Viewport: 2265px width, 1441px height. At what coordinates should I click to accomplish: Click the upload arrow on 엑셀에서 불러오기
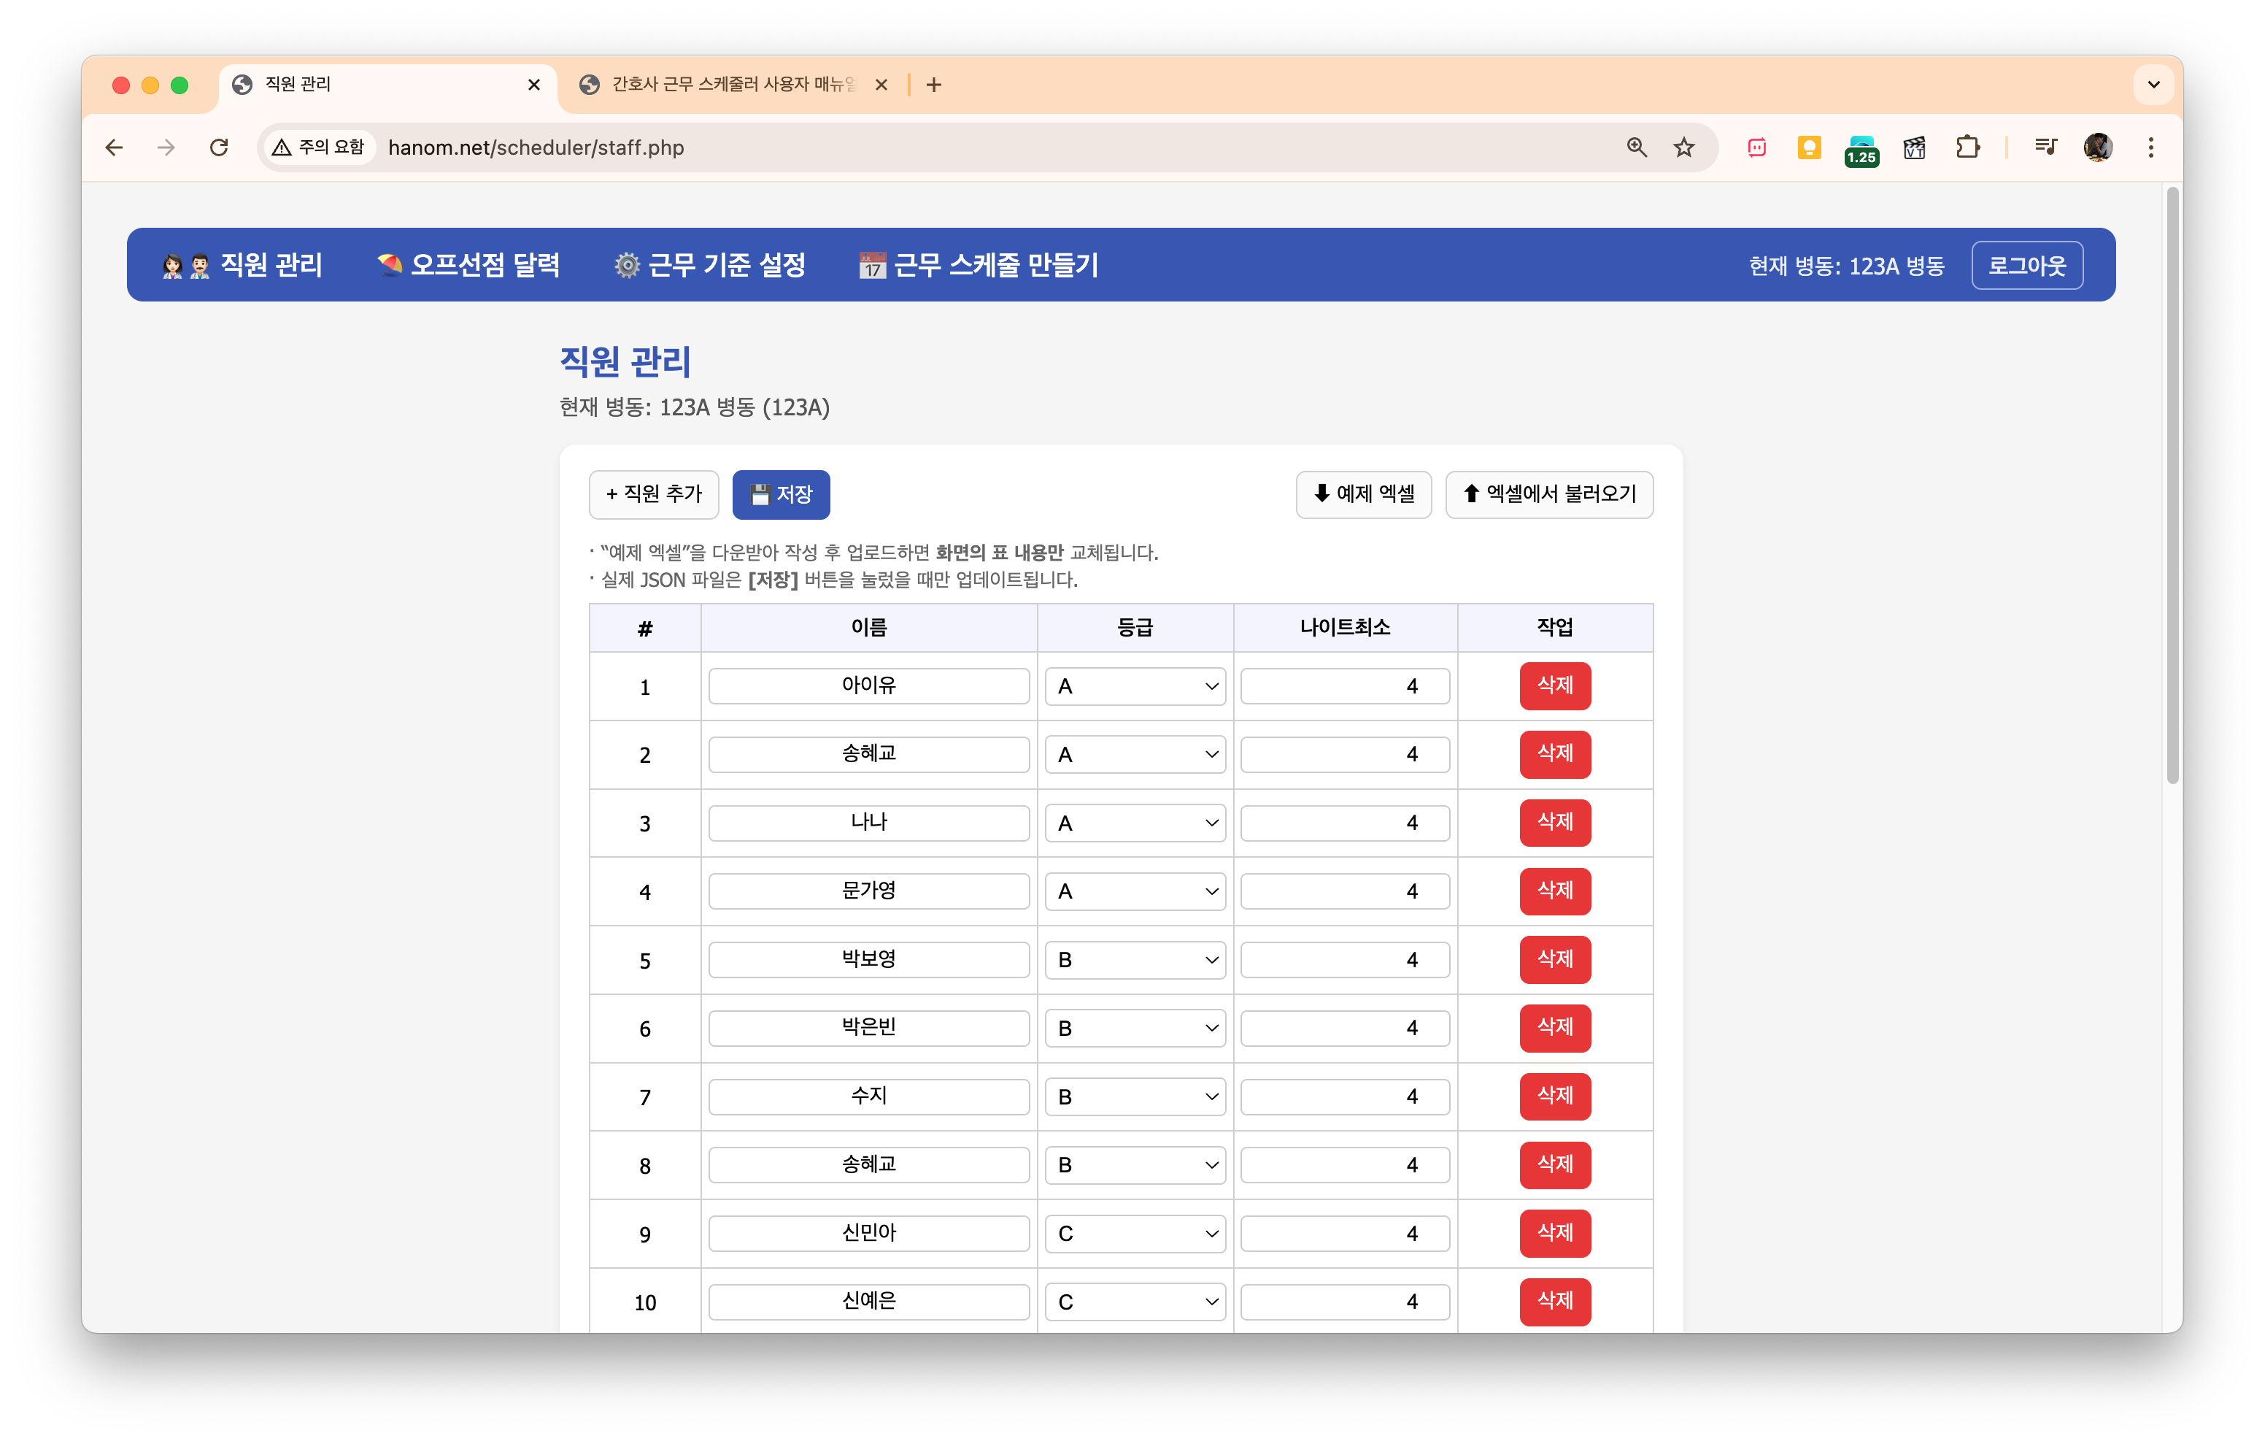coord(1472,494)
